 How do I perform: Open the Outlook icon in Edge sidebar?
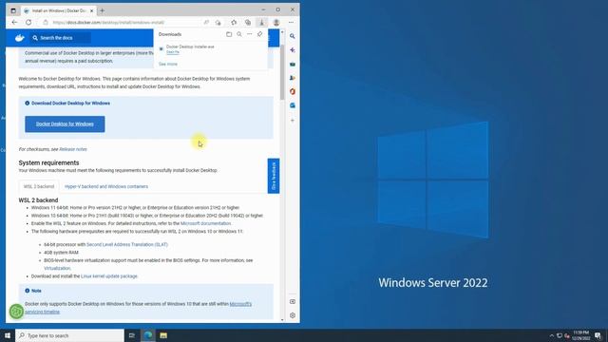click(x=293, y=105)
